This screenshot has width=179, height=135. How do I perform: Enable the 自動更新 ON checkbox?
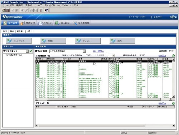tap(170, 51)
